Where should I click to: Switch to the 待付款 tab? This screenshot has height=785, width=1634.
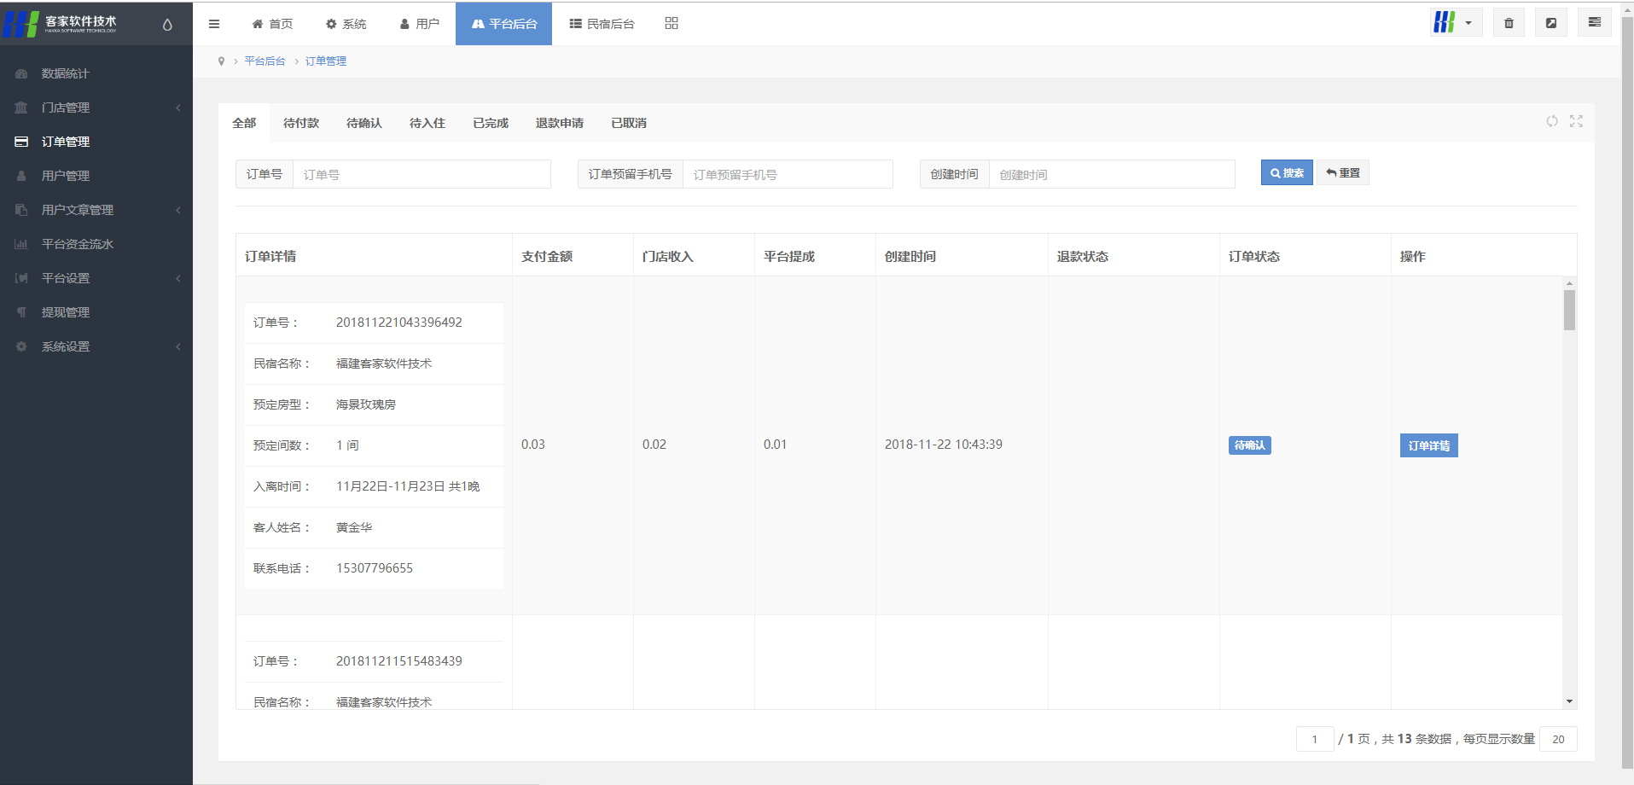pos(301,123)
